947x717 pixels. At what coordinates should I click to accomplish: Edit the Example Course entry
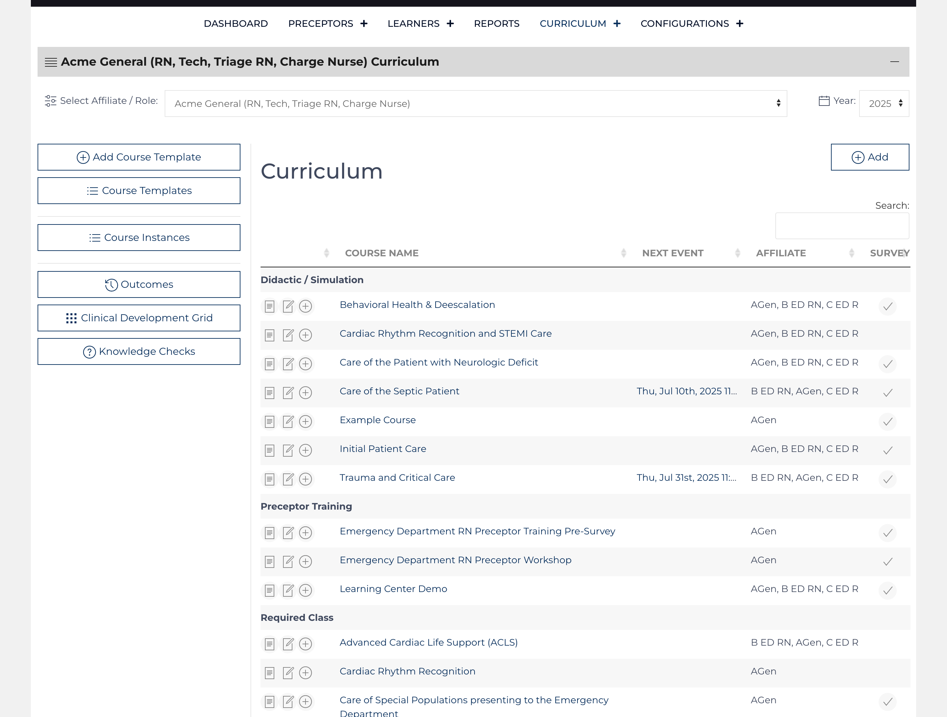tap(287, 421)
